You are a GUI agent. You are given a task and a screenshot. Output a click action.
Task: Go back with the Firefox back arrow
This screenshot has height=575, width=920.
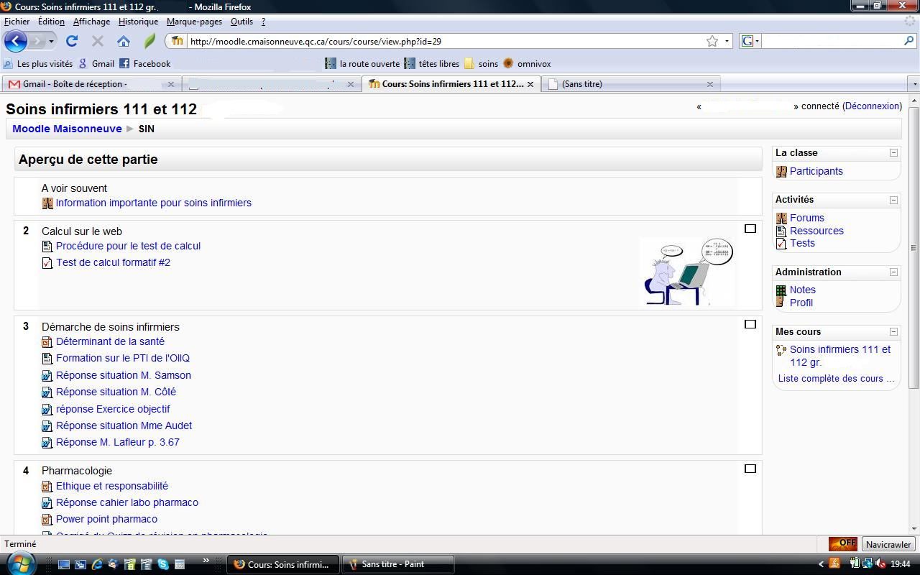[x=16, y=41]
